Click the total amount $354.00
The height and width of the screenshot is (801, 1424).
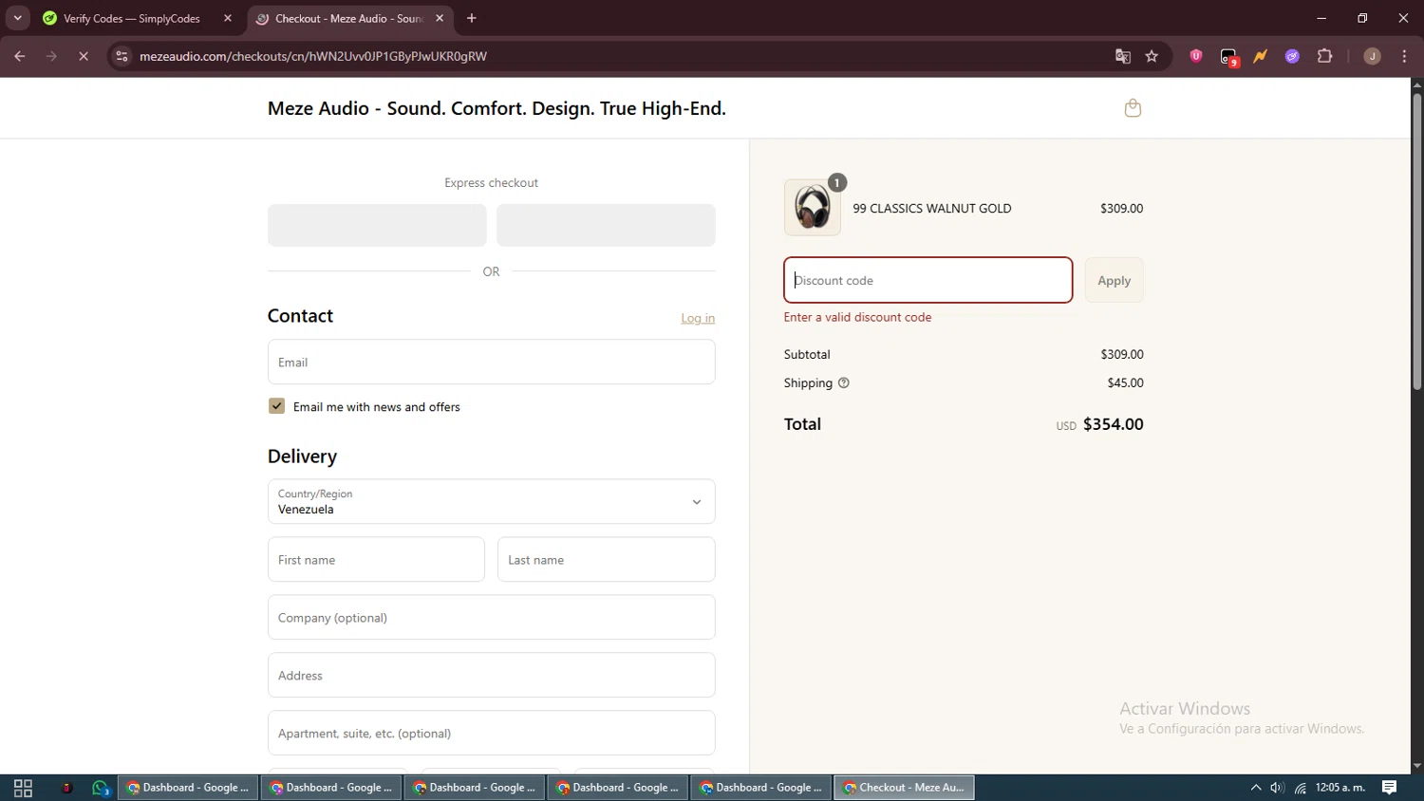point(1113,424)
